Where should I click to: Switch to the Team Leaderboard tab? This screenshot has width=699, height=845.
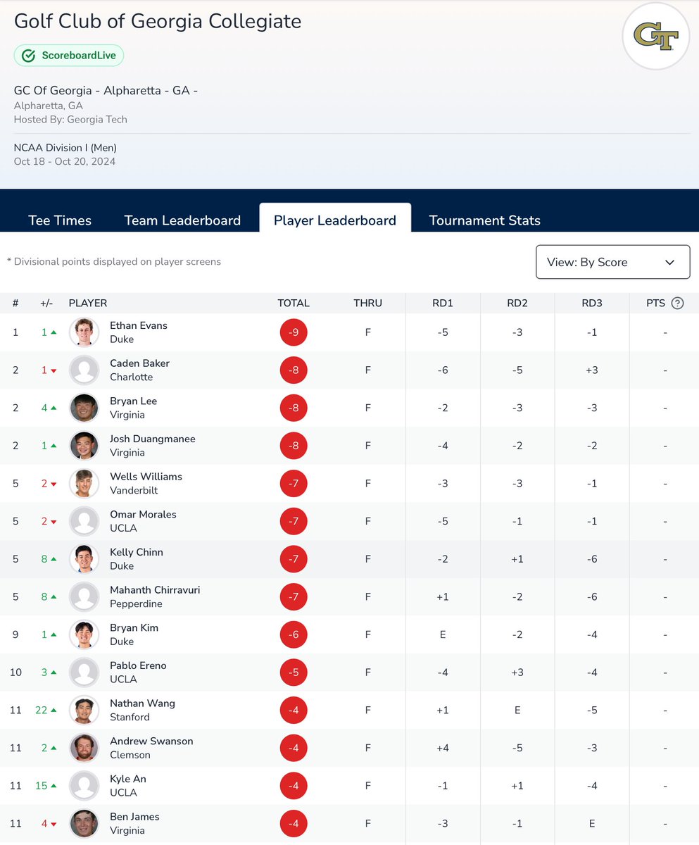[182, 220]
